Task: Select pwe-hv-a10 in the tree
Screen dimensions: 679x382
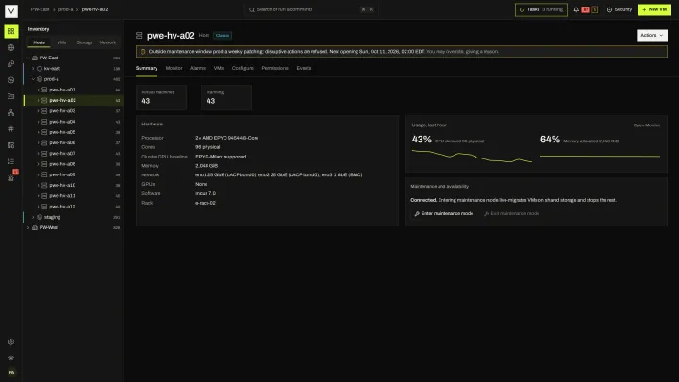Action: [74, 186]
